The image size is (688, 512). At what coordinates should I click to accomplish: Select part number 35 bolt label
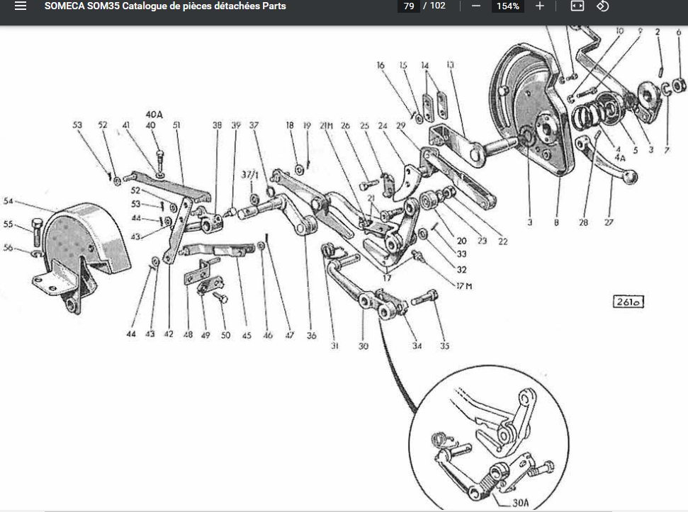[444, 346]
